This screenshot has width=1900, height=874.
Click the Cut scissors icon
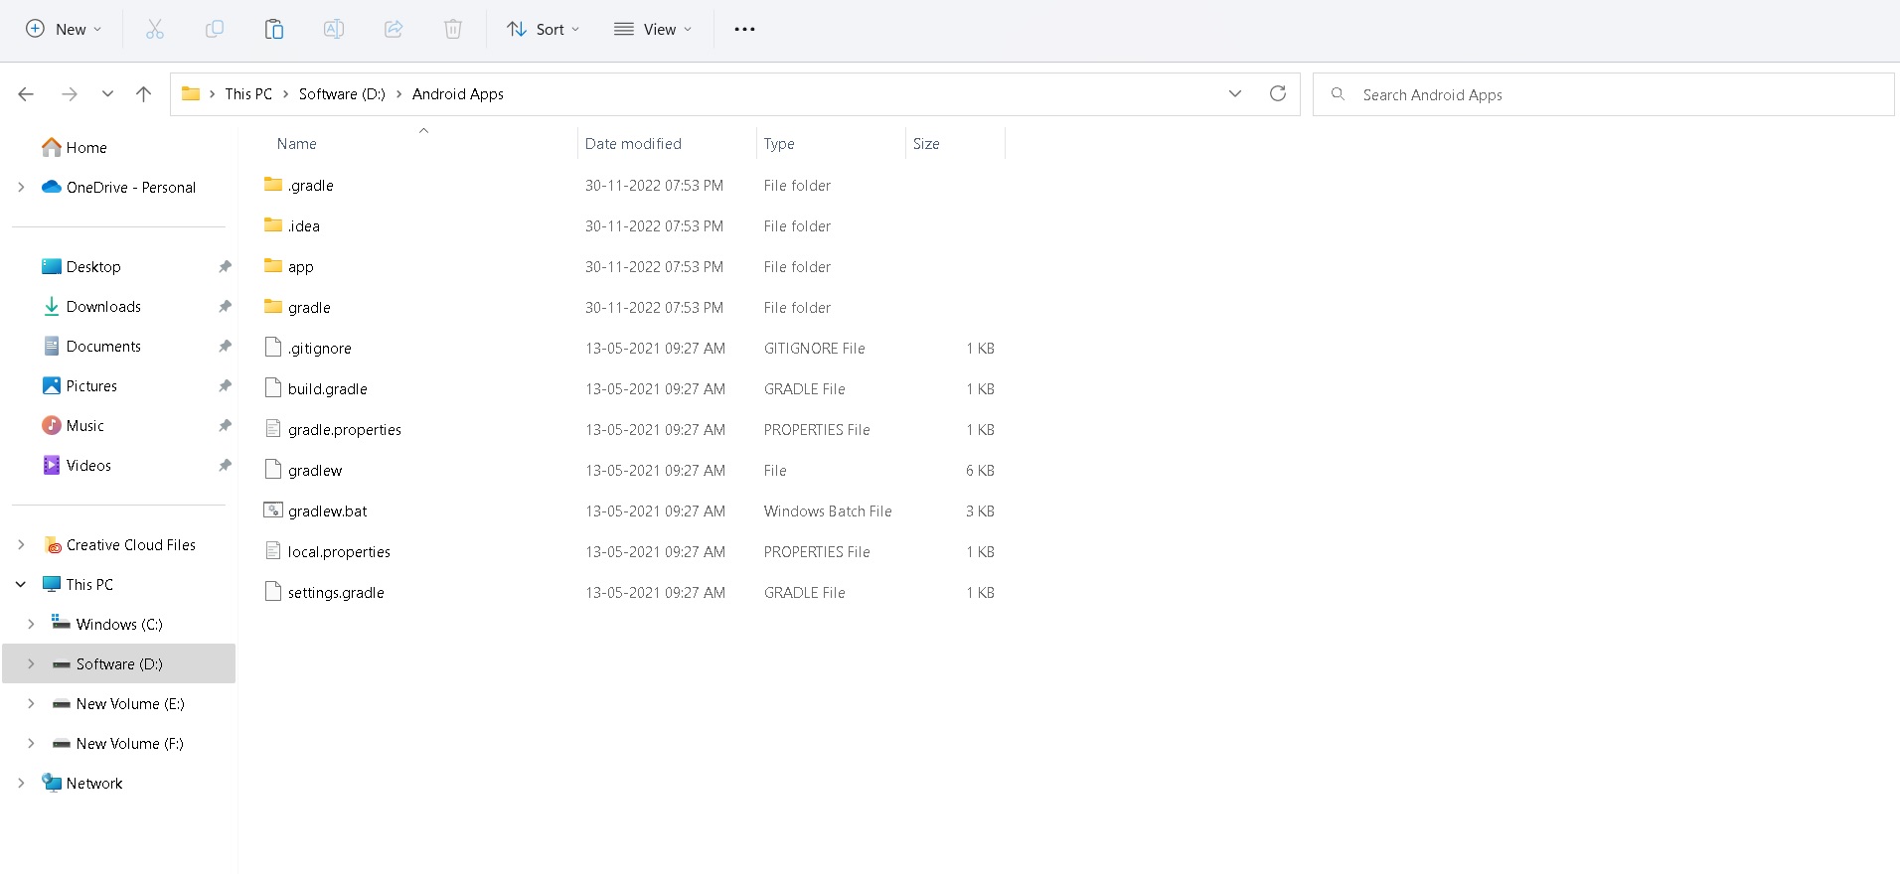154,29
